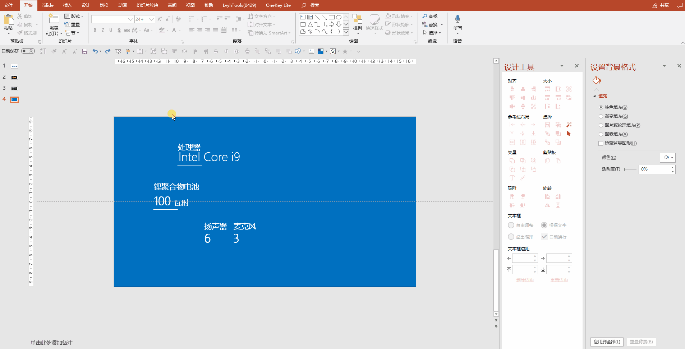Screen dimensions: 685x349
Task: Click the transparency slider
Action: click(x=630, y=169)
